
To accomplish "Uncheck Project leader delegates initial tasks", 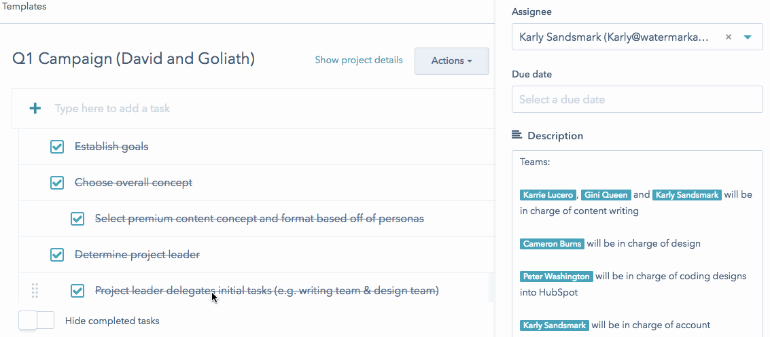I will (x=77, y=291).
